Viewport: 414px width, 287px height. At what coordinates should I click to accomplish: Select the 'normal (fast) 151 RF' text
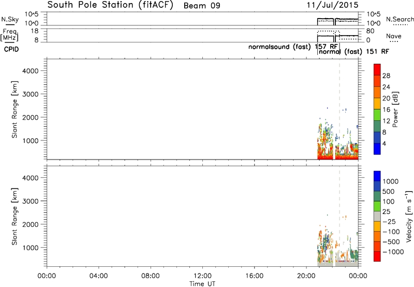[x=354, y=51]
